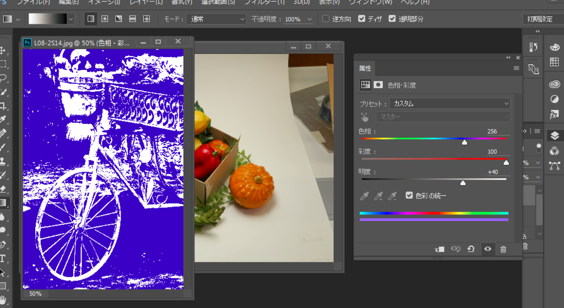Select the Dodge tool

click(3, 230)
